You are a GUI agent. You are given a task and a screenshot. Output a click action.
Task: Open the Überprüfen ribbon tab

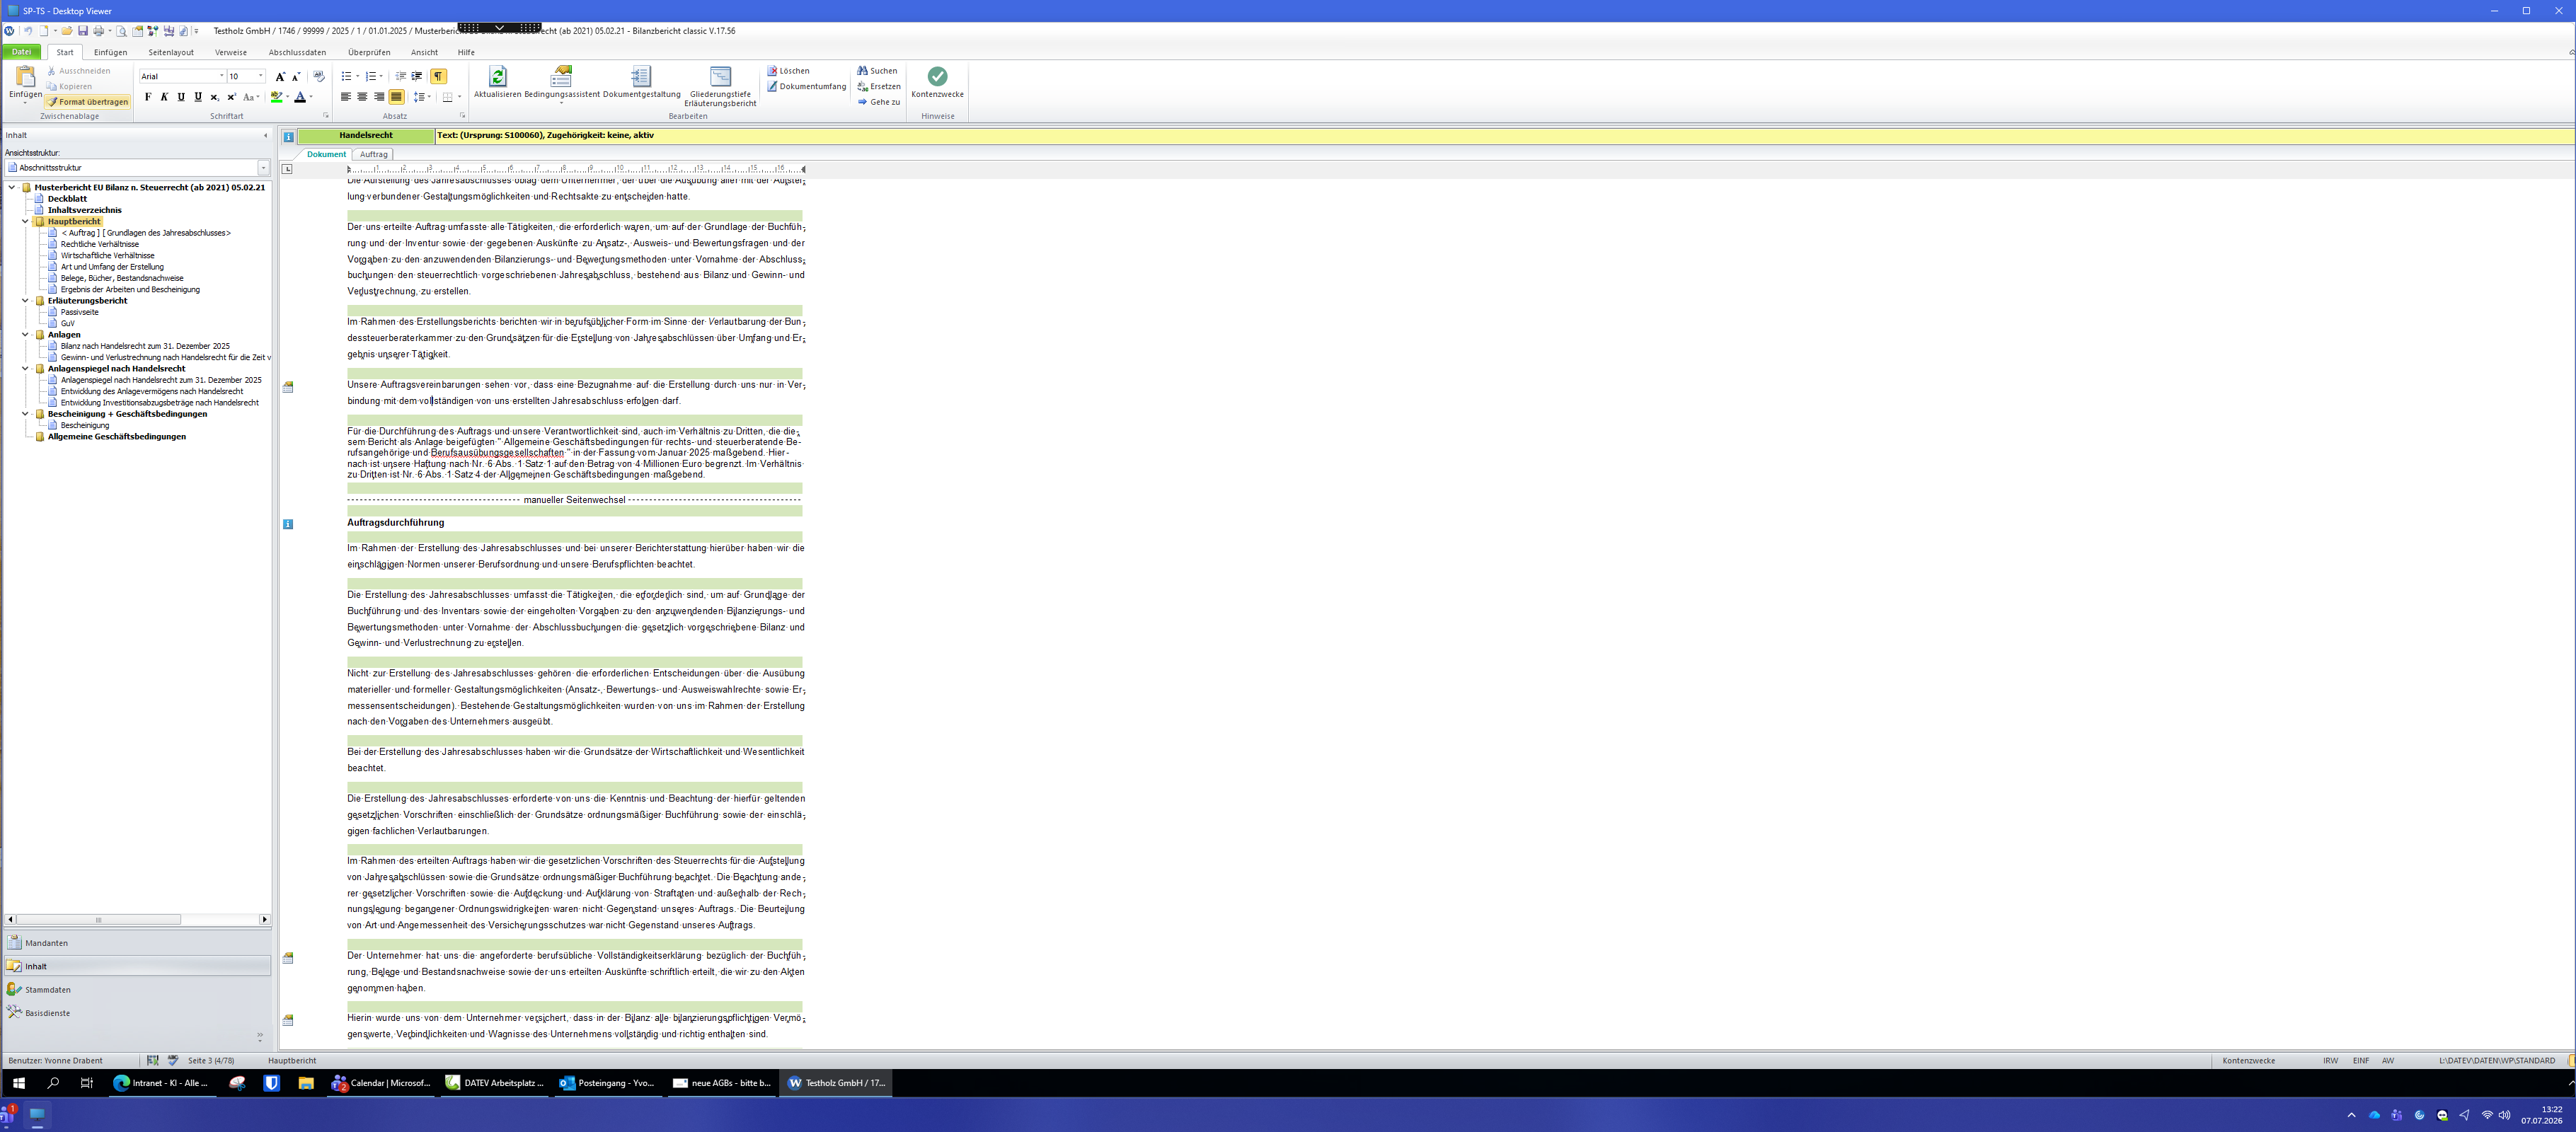pyautogui.click(x=369, y=52)
